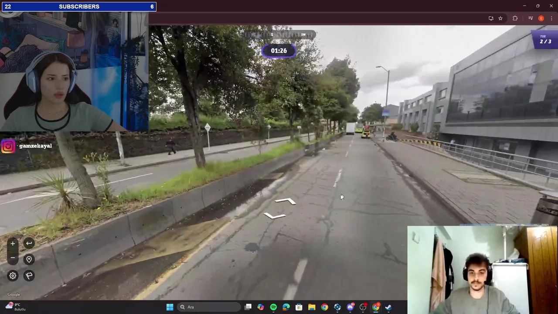Return to checkpoint with the flag icon
Screen dimensions: 558x314
coord(29,276)
